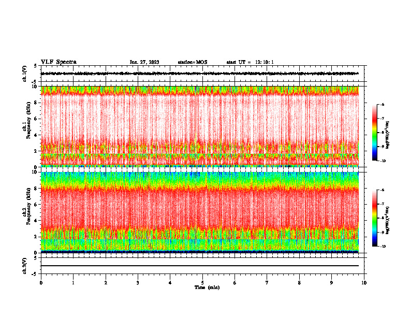The image size is (410, 317).
Task: Click the ch.1 colorbar "log(PSD)" label
Action: click(388, 135)
